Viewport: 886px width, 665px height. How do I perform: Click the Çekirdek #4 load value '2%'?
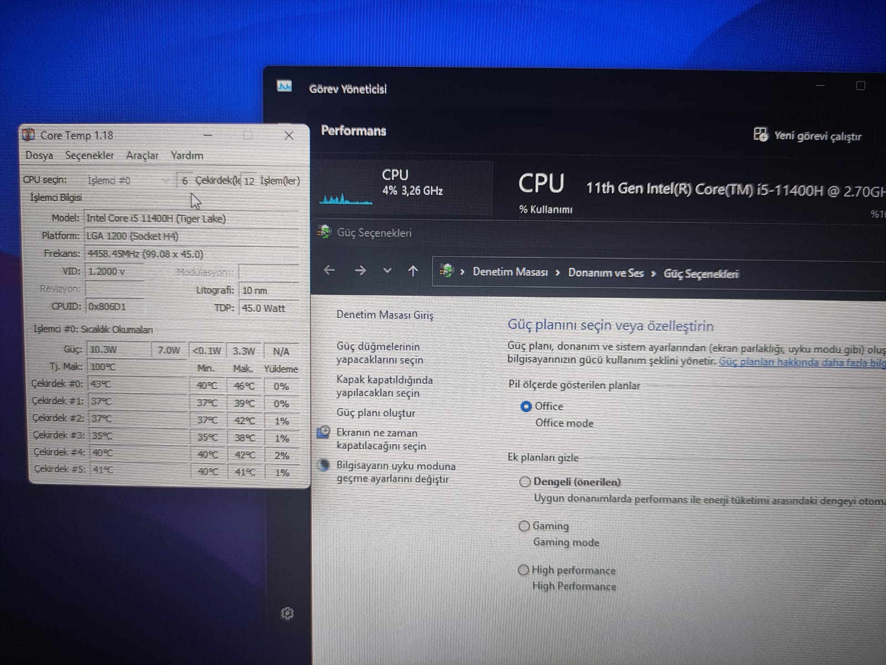click(x=282, y=455)
